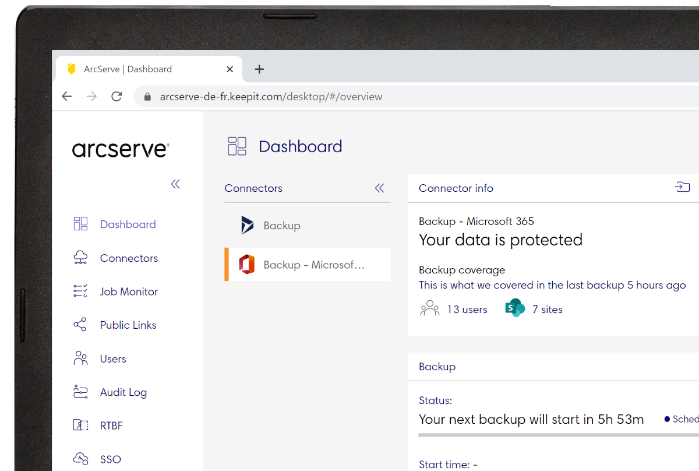This screenshot has width=699, height=471.
Task: Open Connectors via its cloud icon
Action: click(80, 258)
